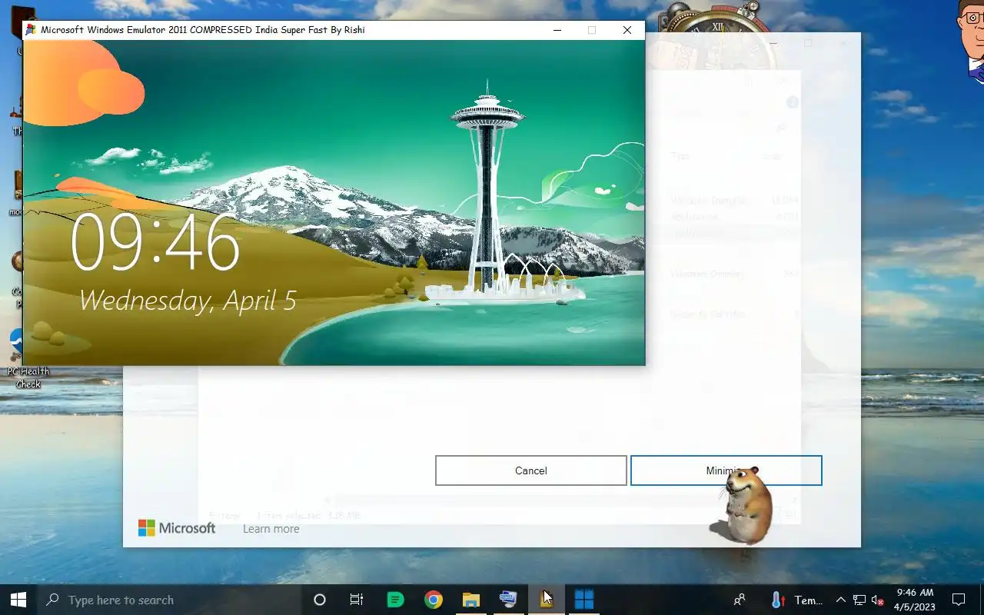
Task: Close the Windows Emulator 2011 window
Action: click(x=627, y=30)
